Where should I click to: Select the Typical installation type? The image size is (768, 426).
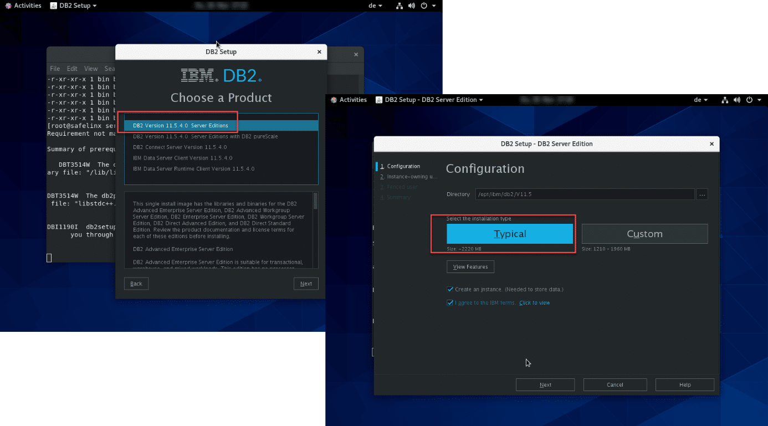pos(510,234)
